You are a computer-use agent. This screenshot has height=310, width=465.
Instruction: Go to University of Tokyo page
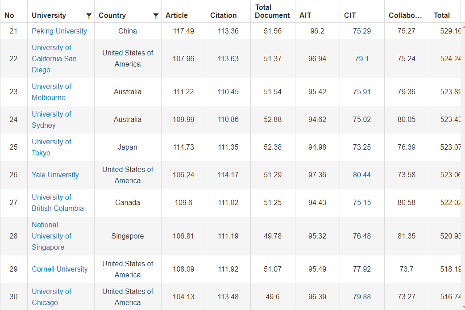pos(51,147)
